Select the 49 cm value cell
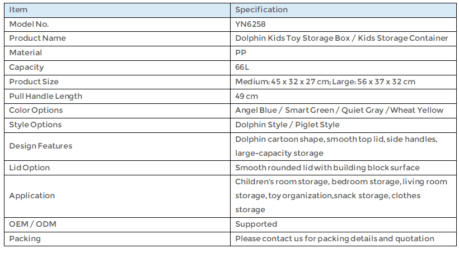This screenshot has height=253, width=459. pos(343,96)
